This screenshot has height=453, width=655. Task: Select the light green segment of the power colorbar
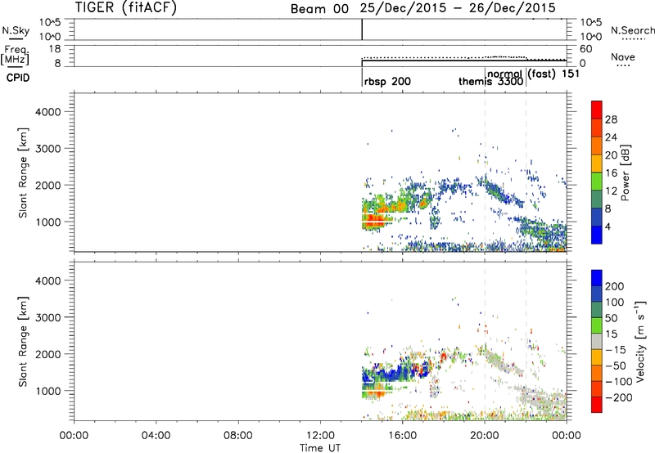tap(597, 181)
